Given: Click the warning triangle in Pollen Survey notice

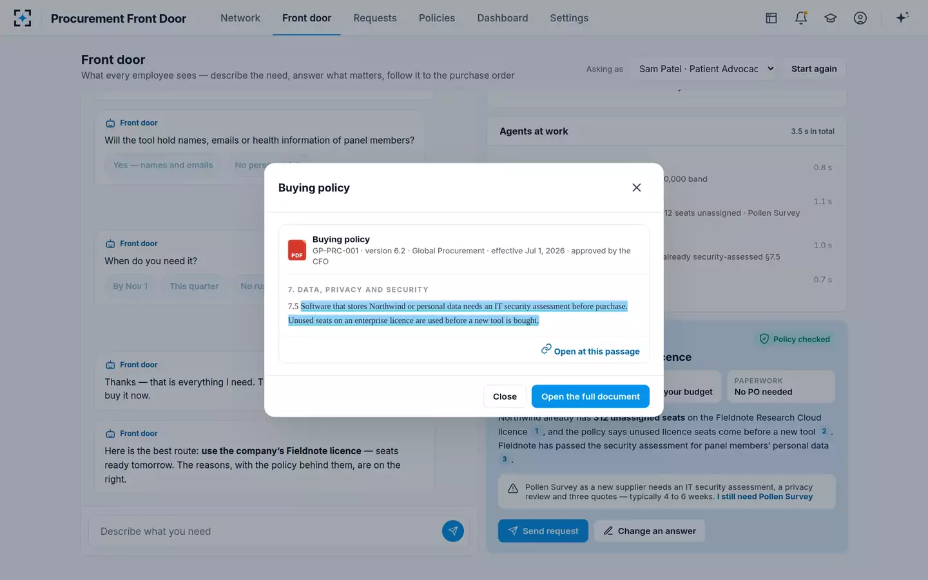Looking at the screenshot, I should tap(513, 488).
